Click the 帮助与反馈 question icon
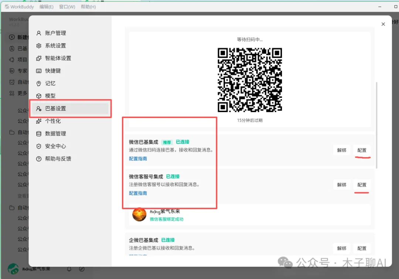399x279 pixels. tap(39, 159)
